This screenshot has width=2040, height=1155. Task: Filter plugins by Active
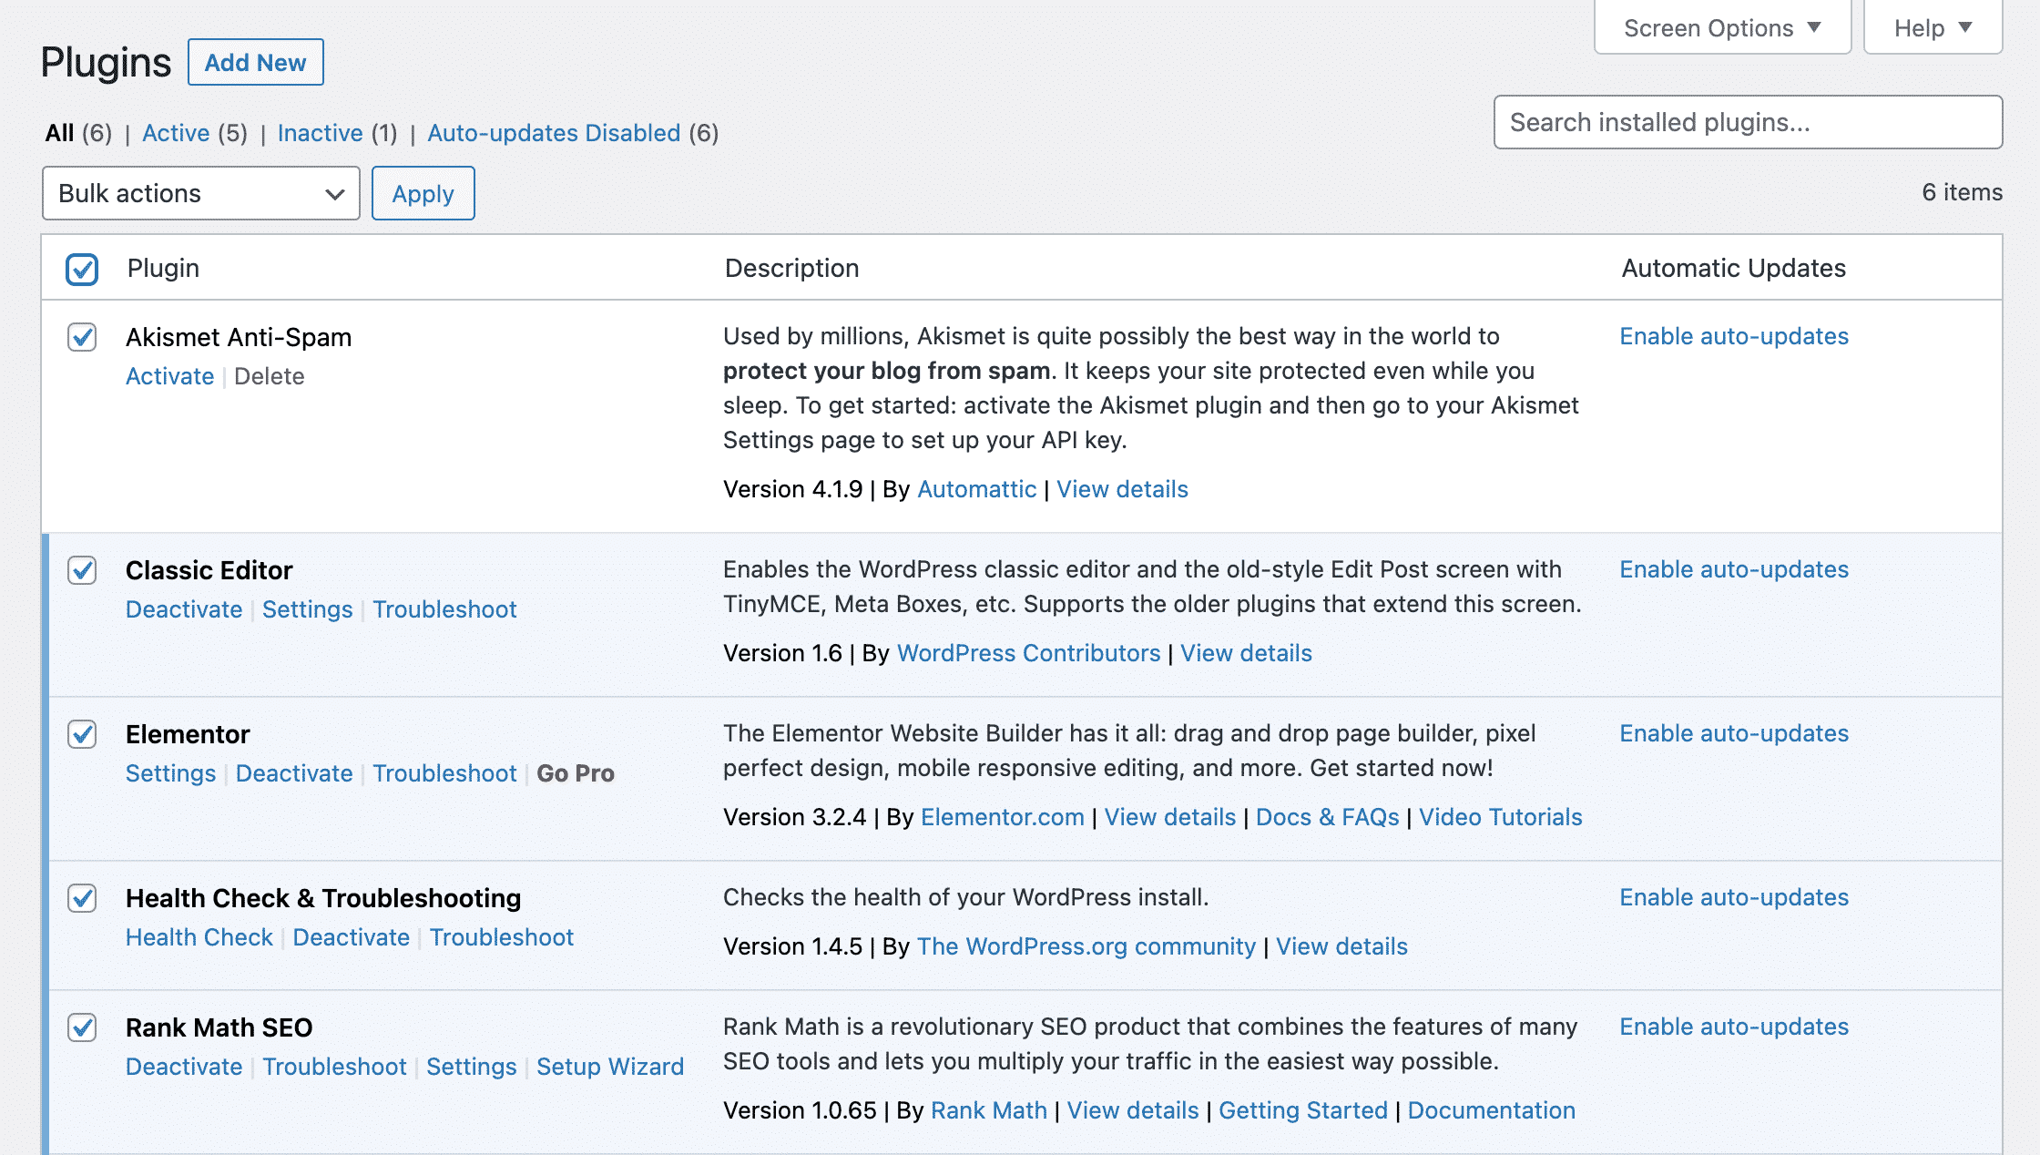point(176,133)
